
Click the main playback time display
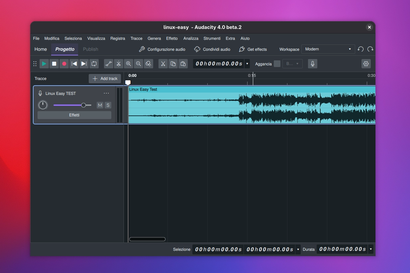pos(219,64)
